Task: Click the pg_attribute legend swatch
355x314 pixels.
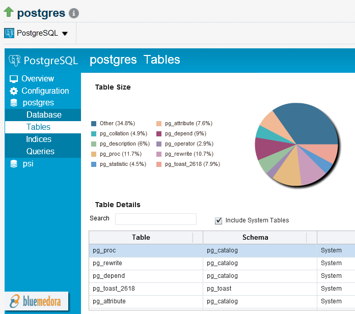Action: pos(159,124)
